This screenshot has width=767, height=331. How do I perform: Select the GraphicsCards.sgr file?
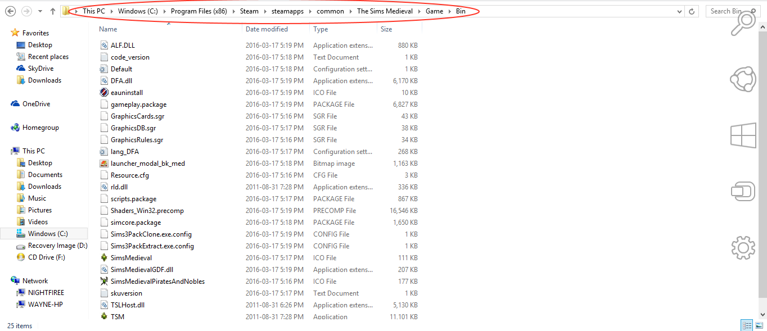[137, 116]
